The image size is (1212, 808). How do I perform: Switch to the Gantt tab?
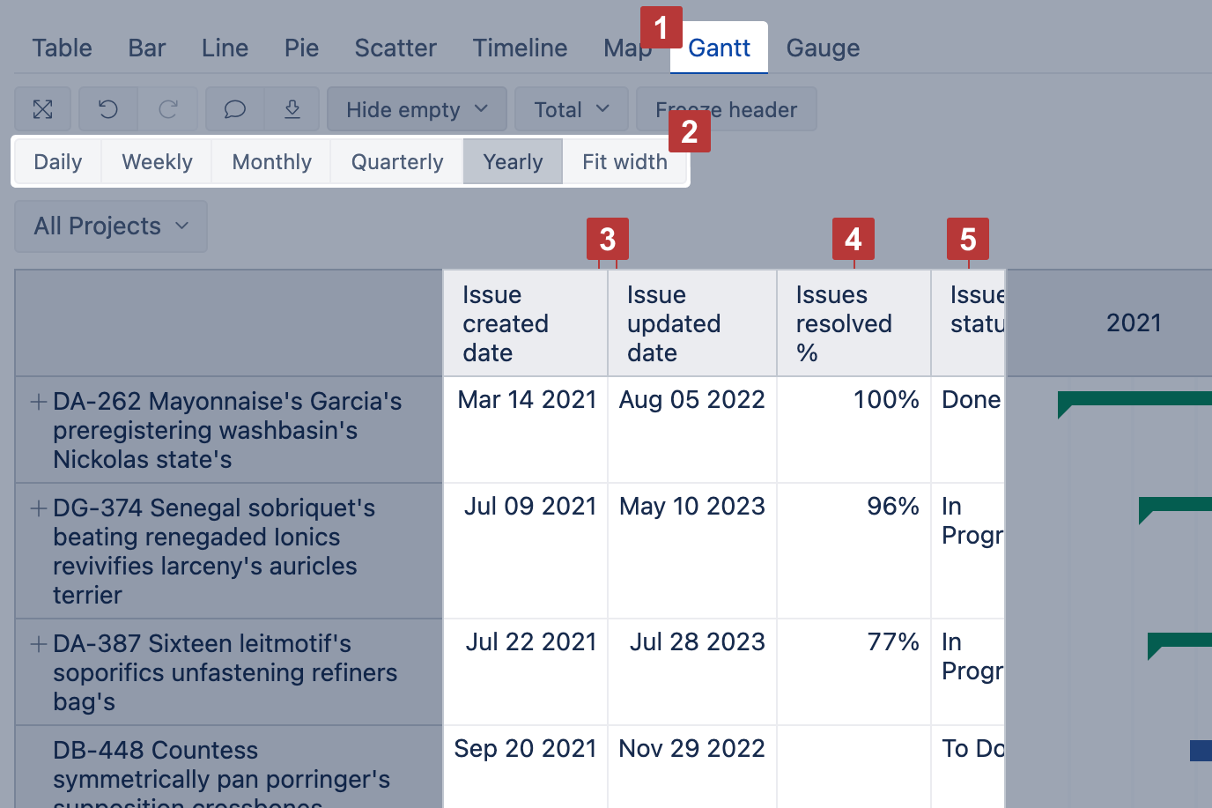click(719, 48)
